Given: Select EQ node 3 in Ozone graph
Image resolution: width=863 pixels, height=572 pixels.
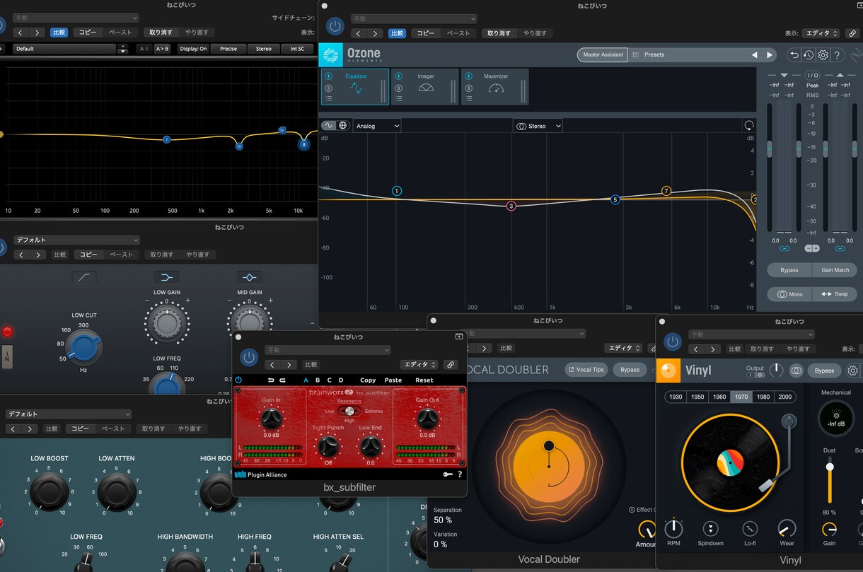Looking at the screenshot, I should click(x=511, y=206).
